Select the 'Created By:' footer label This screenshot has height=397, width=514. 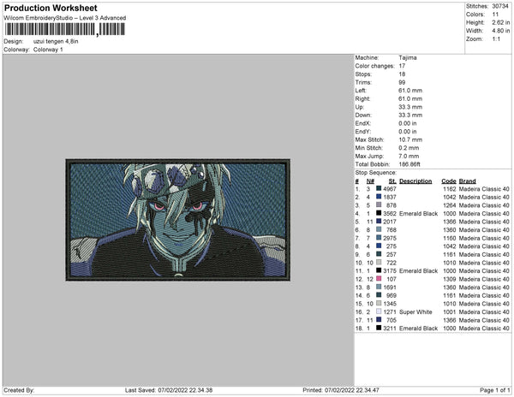pos(19,390)
